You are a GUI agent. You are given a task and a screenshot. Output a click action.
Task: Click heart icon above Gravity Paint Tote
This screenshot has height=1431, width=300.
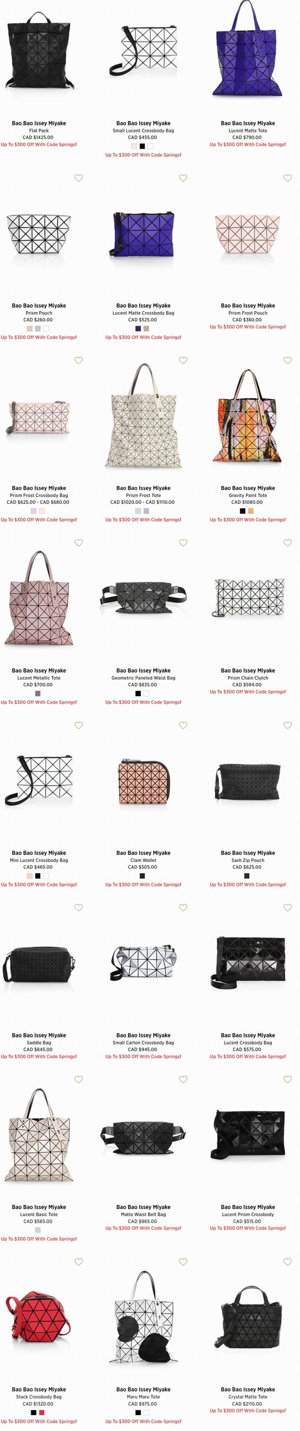[x=287, y=360]
